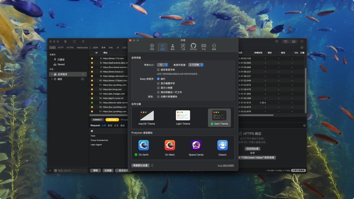Switch Request panel to 原始 tab
Image resolution: width=354 pixels, height=199 pixels.
[123, 125]
